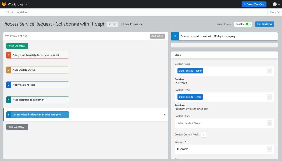Click the number 1 badge on first action

tap(9, 55)
